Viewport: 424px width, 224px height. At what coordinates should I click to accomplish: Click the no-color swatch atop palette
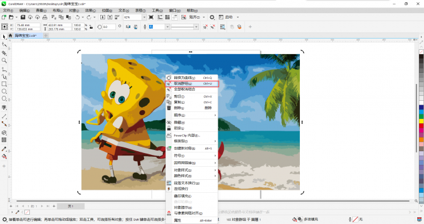pos(422,51)
